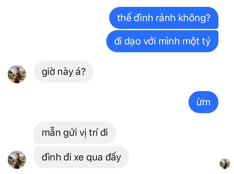Click the word 'dạo' in the second blue bubble

point(133,41)
